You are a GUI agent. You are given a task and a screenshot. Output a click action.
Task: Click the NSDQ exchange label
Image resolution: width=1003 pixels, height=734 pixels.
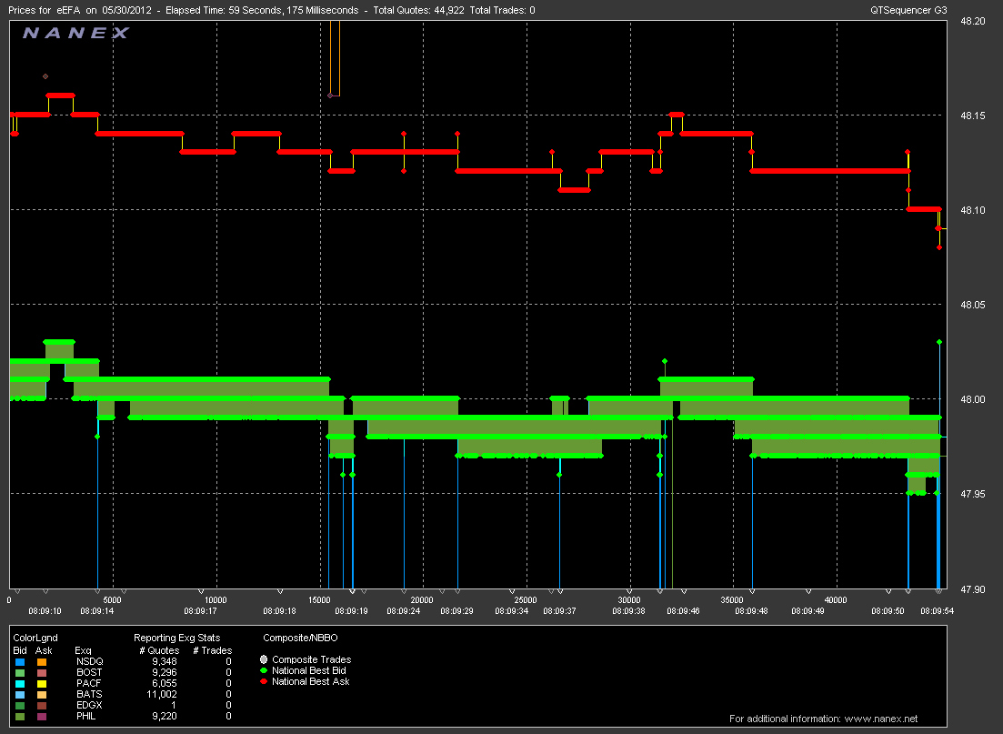tap(89, 661)
